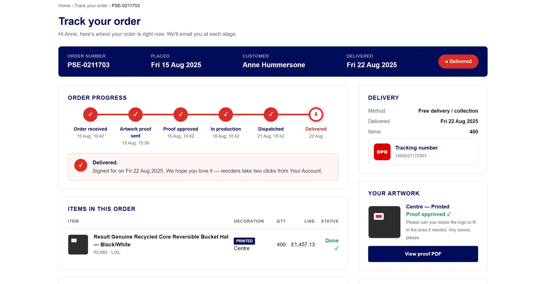Open the Tracking number link
The height and width of the screenshot is (284, 546).
416,148
